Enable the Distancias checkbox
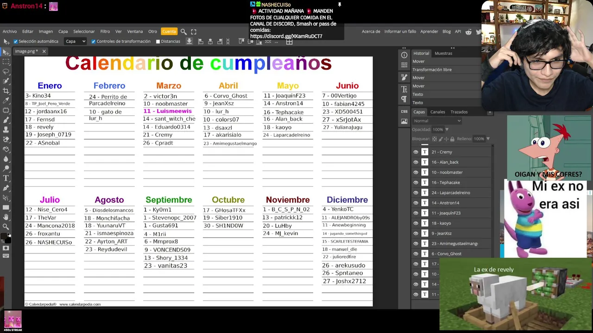Screen dimensions: 593x333 pyautogui.click(x=158, y=42)
